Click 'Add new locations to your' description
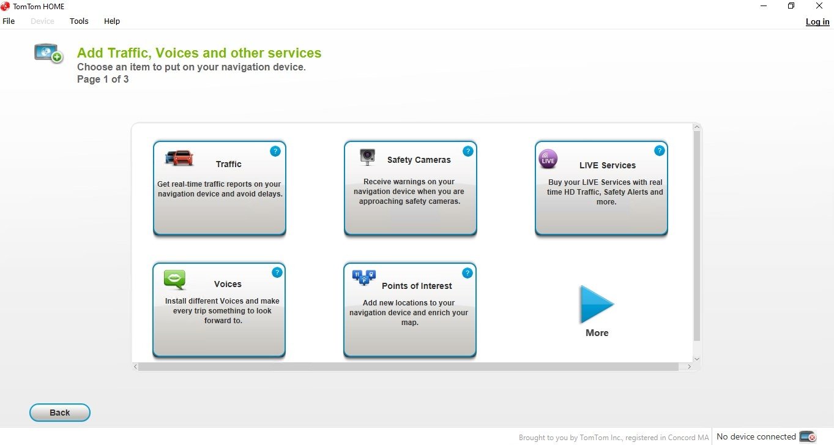This screenshot has width=834, height=445. click(x=409, y=313)
